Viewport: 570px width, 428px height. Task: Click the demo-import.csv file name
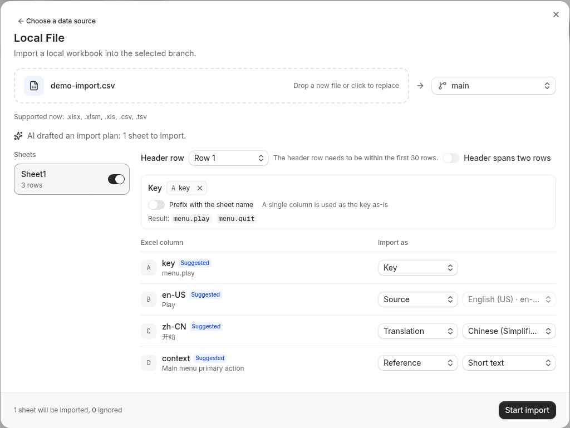click(82, 86)
